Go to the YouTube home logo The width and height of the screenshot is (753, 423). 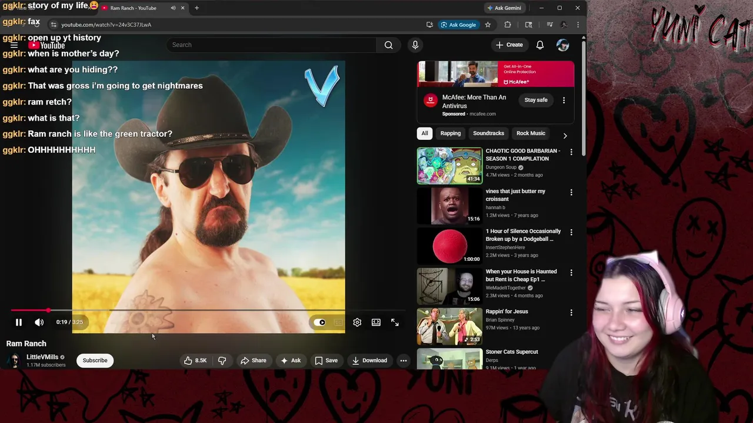point(46,45)
